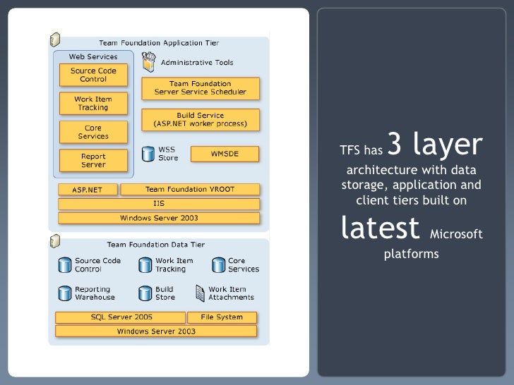Screen dimensions: 514x385
Task: Click Work Item Tracking database cylinder icon
Action: click(145, 265)
